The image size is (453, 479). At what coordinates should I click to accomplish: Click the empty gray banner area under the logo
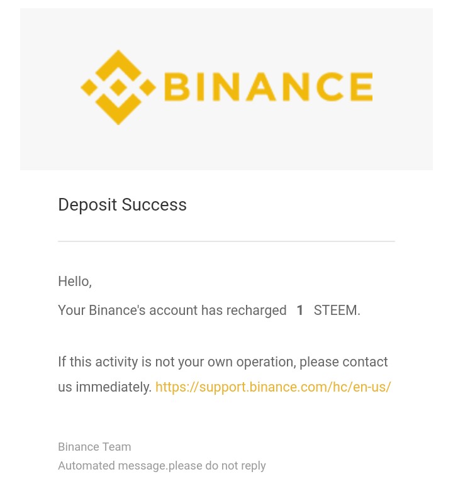[226, 148]
